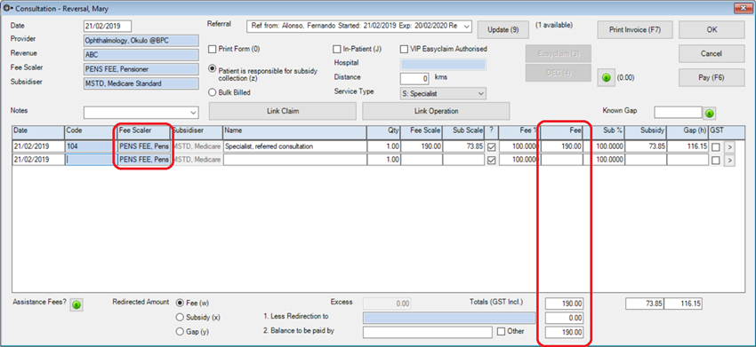Confirm with the OK button
Viewport: 756px width, 347px height.
[712, 29]
